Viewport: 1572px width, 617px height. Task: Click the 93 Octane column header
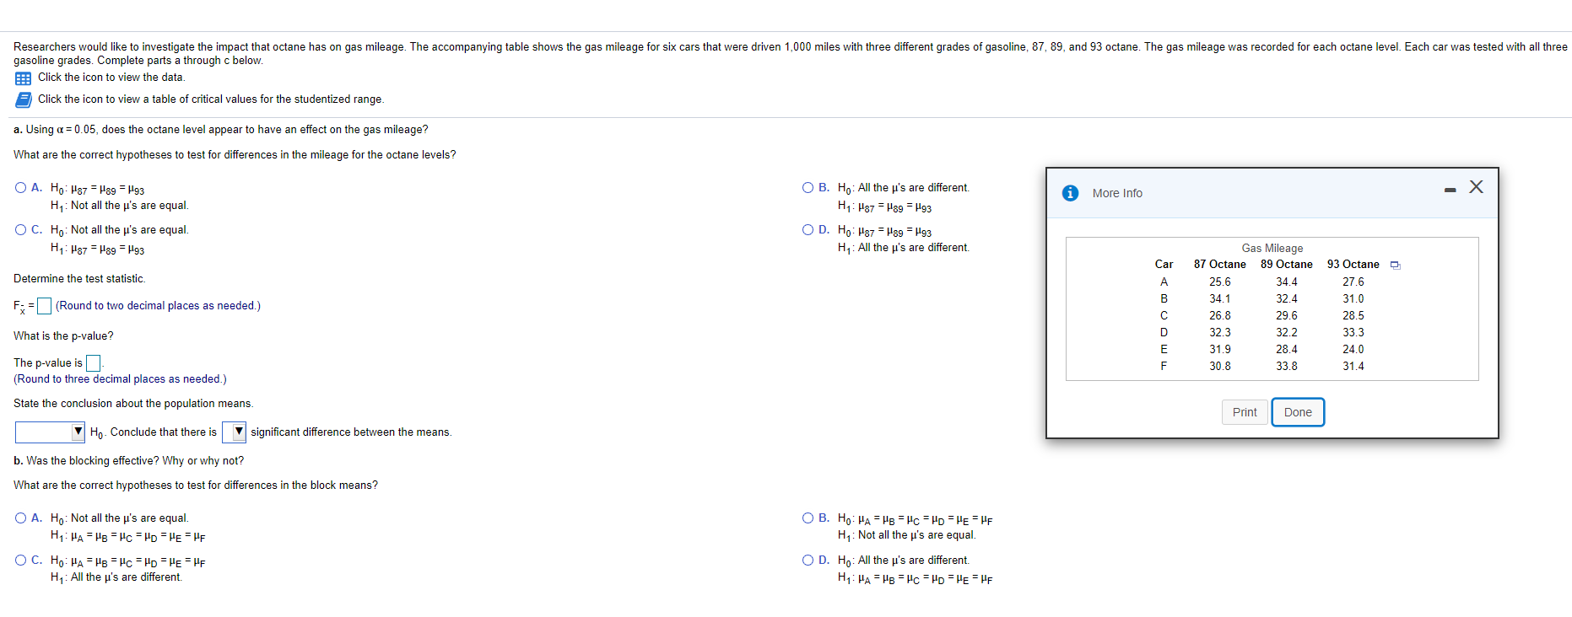click(1353, 265)
